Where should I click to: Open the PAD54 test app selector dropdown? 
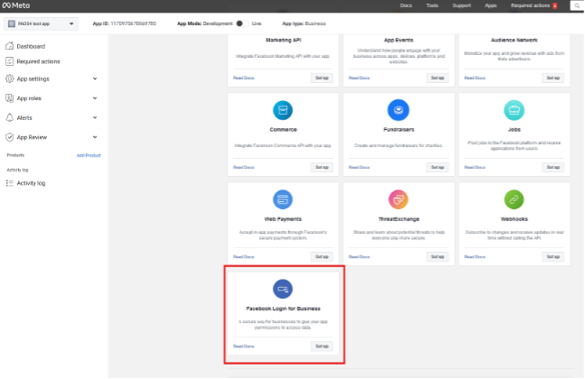[41, 23]
